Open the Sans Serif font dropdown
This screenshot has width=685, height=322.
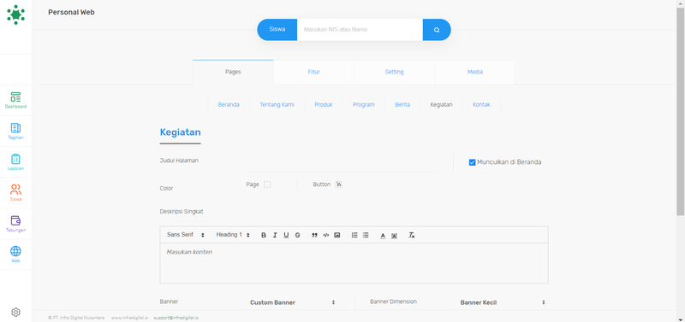pos(186,235)
